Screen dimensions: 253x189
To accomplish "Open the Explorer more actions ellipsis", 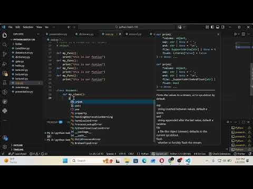I will point(38,34).
